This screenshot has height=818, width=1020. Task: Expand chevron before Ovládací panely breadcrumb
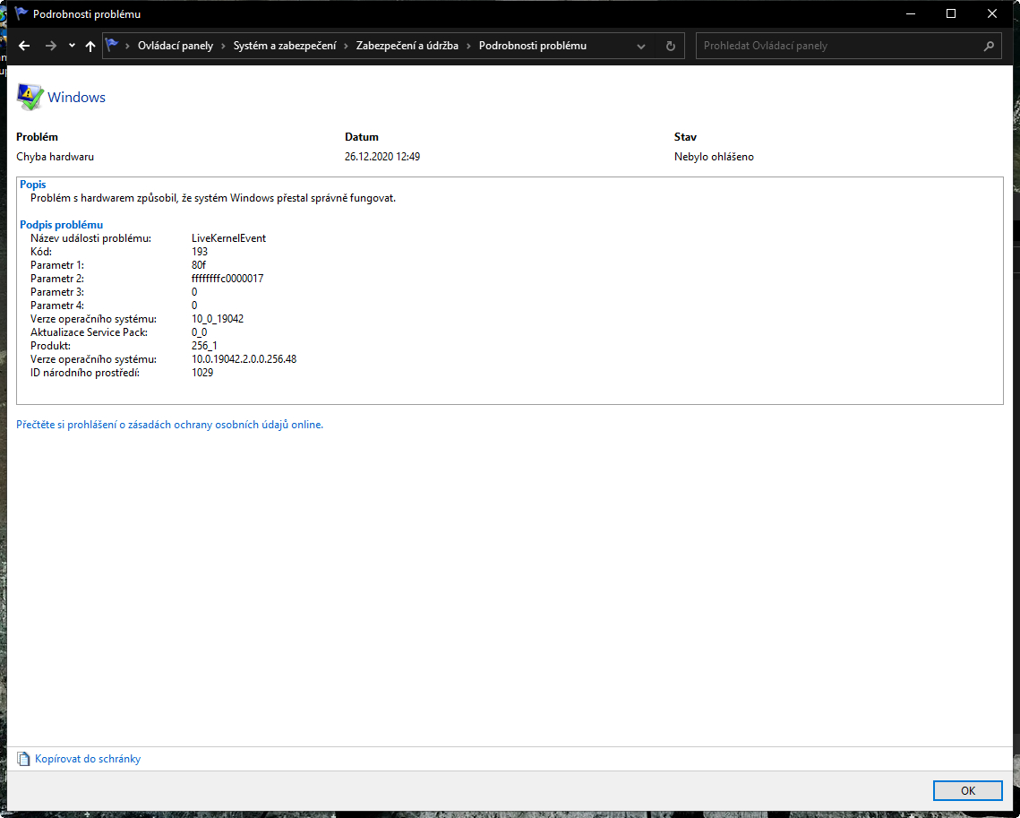click(x=127, y=46)
